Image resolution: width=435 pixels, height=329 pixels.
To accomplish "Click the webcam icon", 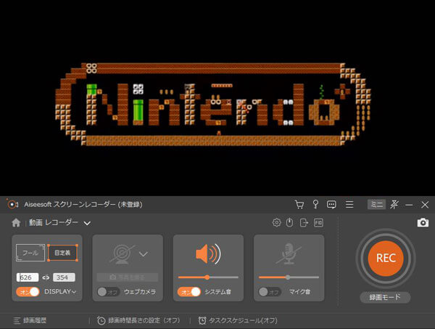I will 122,254.
